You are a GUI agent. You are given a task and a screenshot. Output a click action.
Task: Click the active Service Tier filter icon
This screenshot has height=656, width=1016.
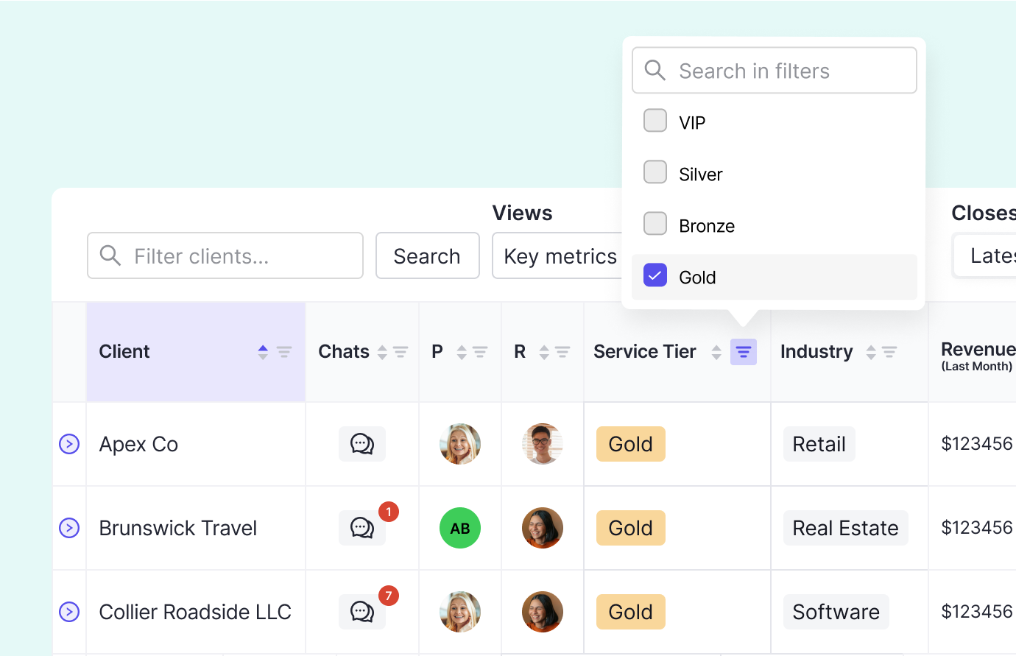[743, 351]
